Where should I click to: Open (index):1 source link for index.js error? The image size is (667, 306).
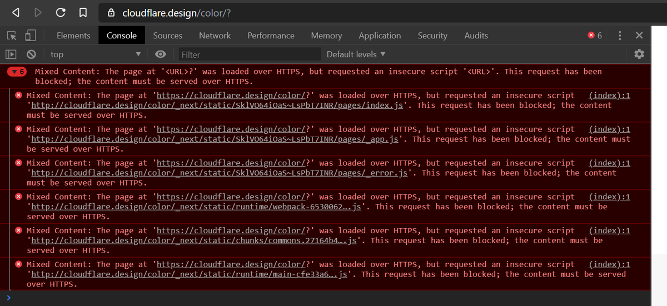click(609, 96)
